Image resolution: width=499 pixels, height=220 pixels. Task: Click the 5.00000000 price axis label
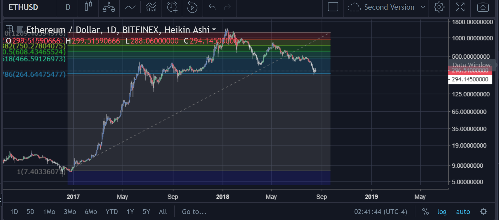[x=468, y=182]
